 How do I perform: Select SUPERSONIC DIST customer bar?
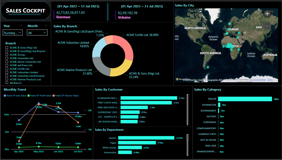pos(130,112)
